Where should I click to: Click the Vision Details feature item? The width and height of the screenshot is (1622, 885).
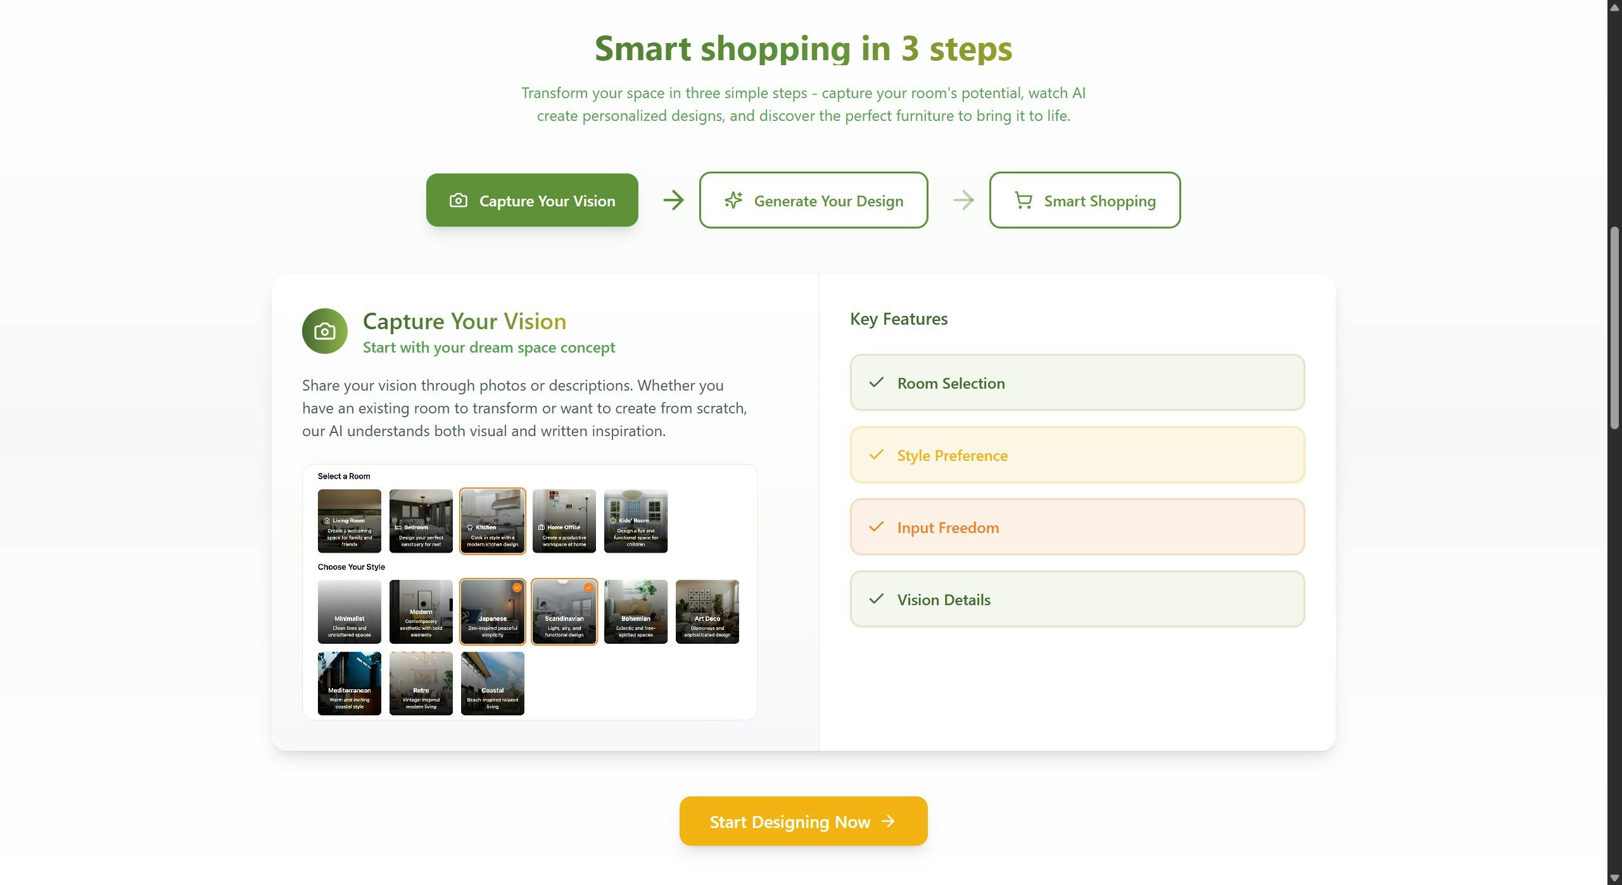[x=1077, y=599]
